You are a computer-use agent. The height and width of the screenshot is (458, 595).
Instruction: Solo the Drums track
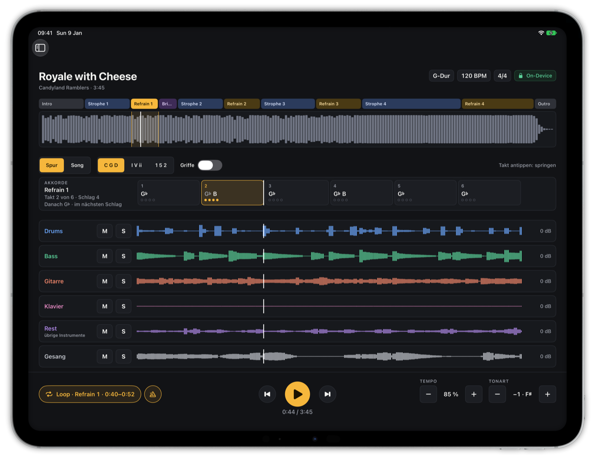[123, 231]
